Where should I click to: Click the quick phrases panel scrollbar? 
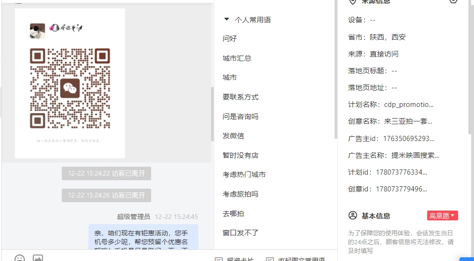(x=335, y=70)
